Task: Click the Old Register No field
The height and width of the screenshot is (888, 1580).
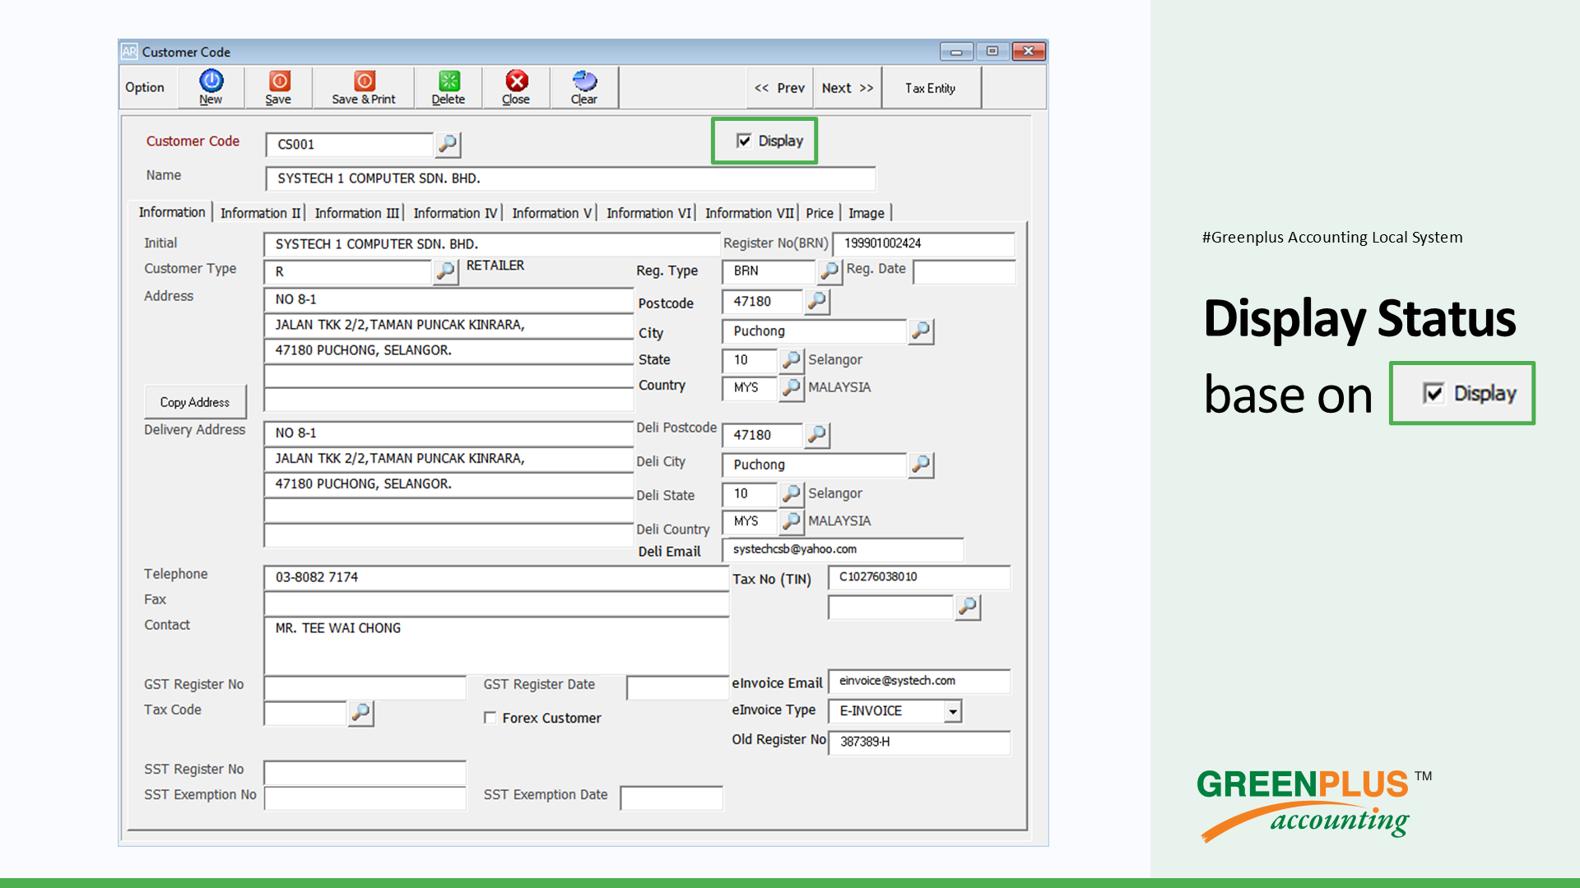Action: tap(919, 742)
